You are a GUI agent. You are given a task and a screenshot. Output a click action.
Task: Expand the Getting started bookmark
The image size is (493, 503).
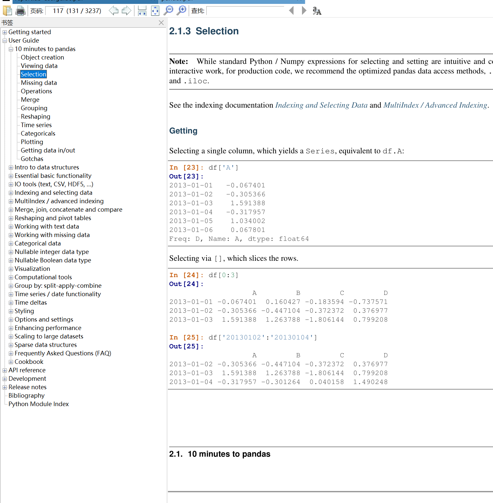pos(5,32)
